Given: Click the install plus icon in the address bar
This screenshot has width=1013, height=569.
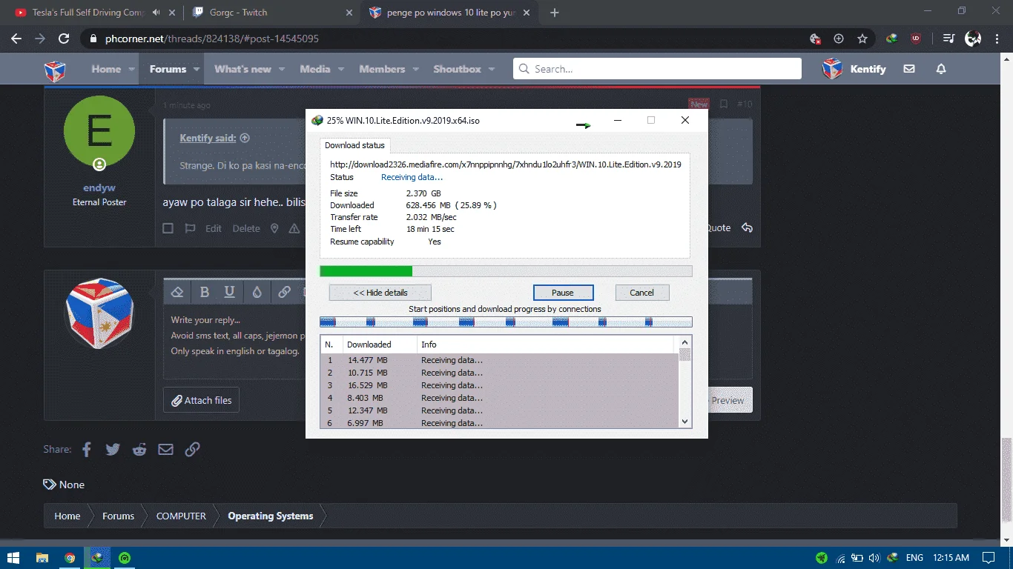Looking at the screenshot, I should (x=839, y=39).
